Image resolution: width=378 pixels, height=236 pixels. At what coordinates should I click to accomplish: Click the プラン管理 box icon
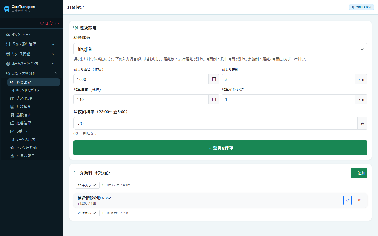12,98
